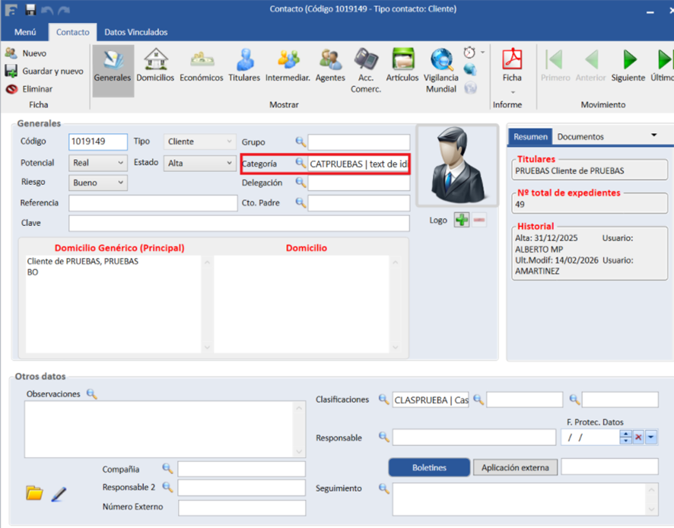Click the Boletines button

pos(429,467)
